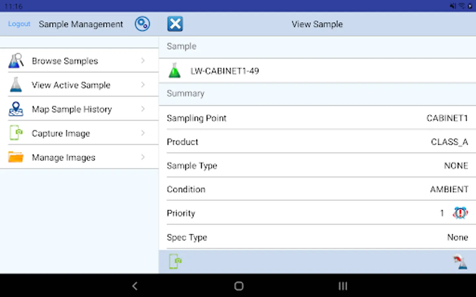Select Browse Samples from the sidebar menu
Viewport: 476px width, 297px height.
pos(65,61)
